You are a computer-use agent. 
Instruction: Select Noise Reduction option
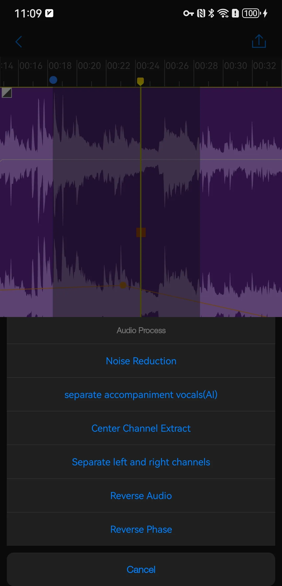(x=141, y=361)
